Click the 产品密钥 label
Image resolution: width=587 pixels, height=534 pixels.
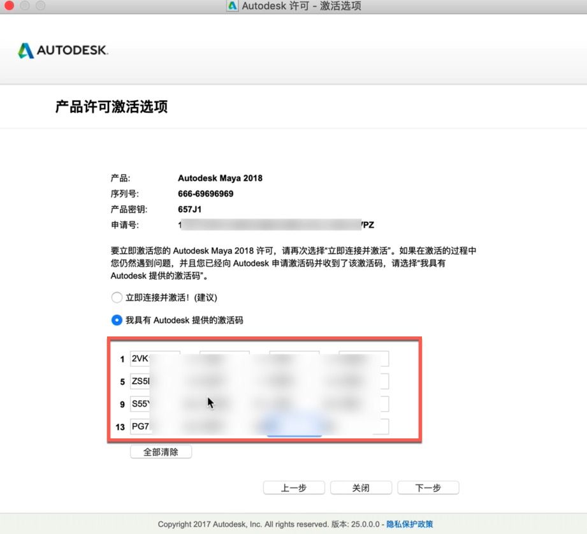(x=129, y=210)
